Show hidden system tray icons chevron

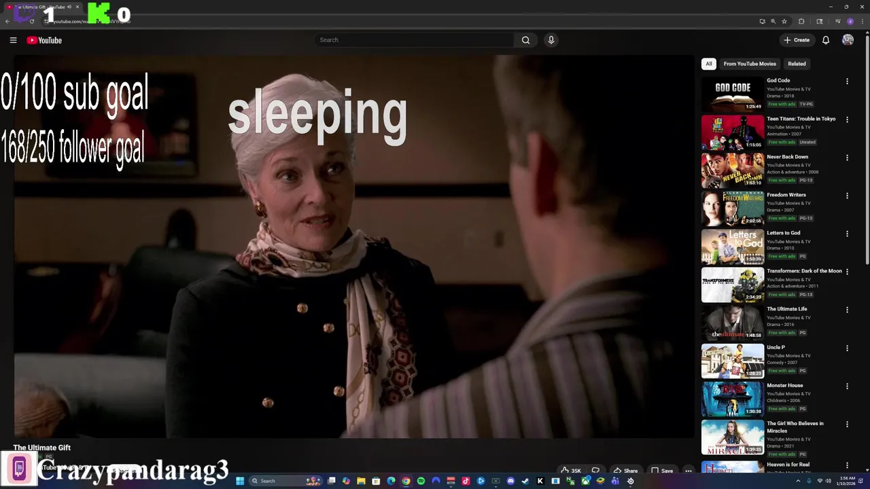[x=798, y=481]
